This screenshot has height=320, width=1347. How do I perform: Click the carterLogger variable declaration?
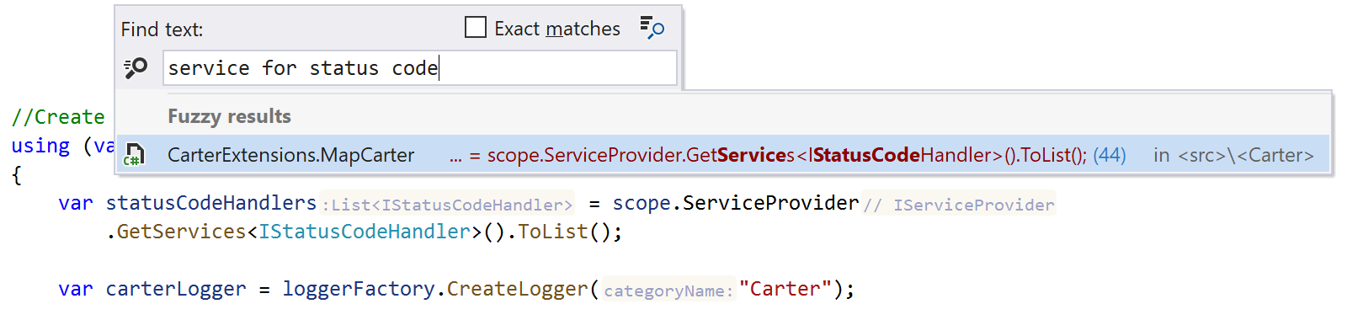click(176, 289)
